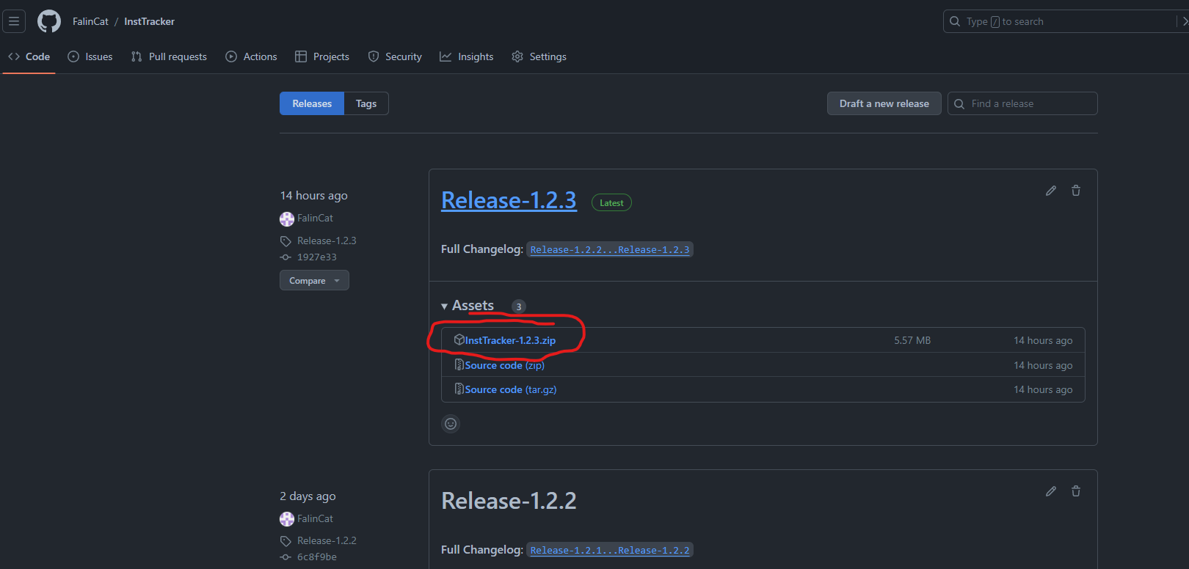The image size is (1189, 569).
Task: Add a reaction with the smiley icon
Action: click(451, 424)
